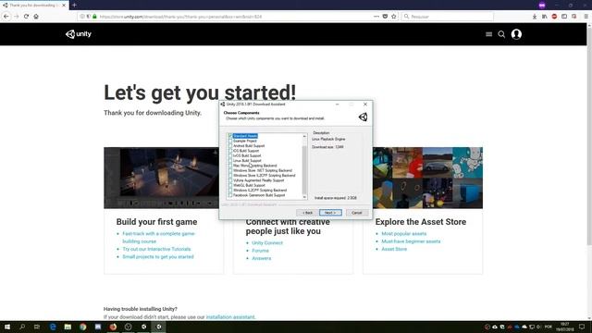Click Back in the Download Assistant
This screenshot has height=333, width=592.
[307, 213]
